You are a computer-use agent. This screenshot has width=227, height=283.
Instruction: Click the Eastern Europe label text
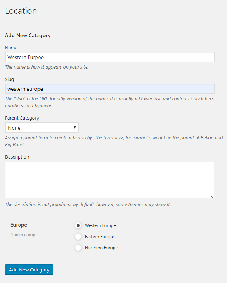click(99, 237)
